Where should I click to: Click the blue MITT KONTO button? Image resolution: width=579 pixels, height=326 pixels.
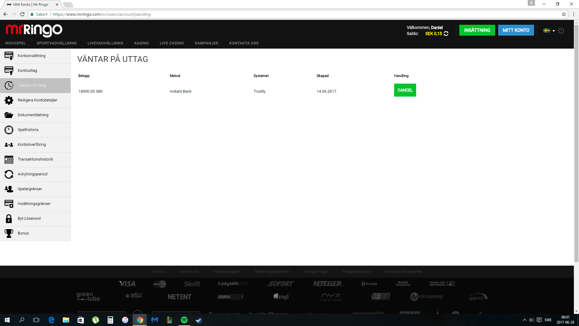pos(516,30)
